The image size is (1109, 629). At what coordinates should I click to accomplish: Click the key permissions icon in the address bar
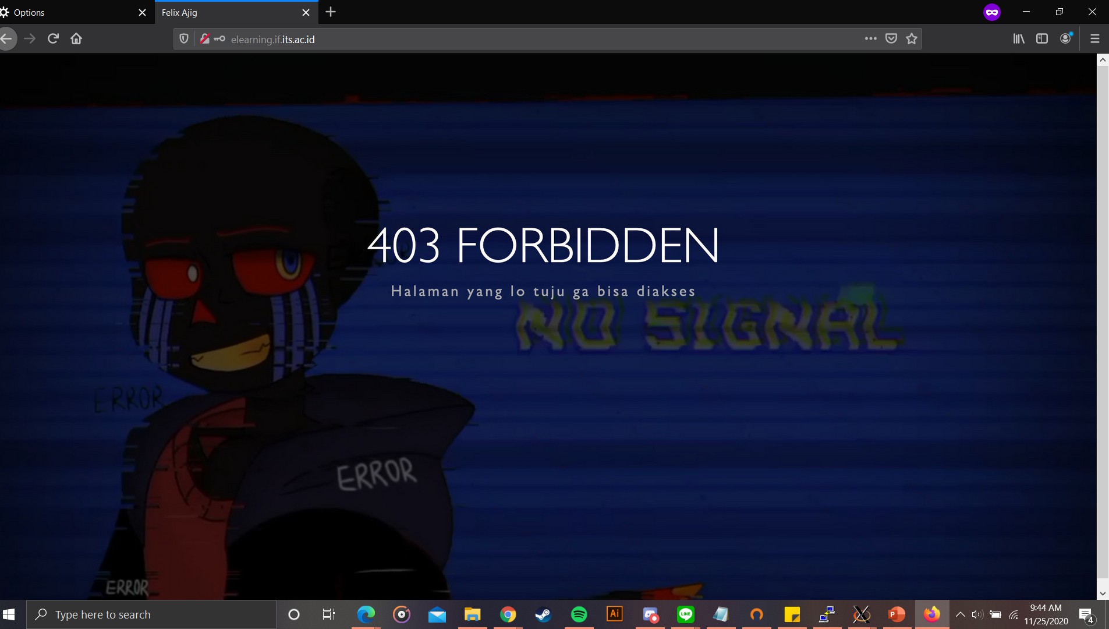[x=219, y=38]
